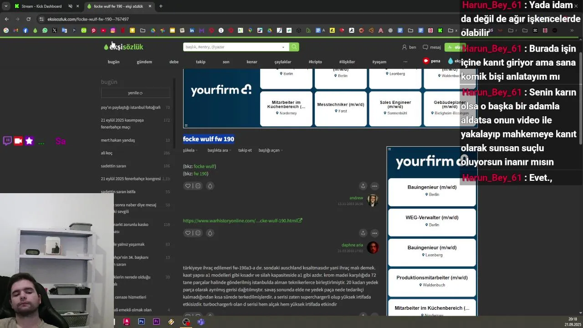Go back with the browser back arrow

coord(6,19)
